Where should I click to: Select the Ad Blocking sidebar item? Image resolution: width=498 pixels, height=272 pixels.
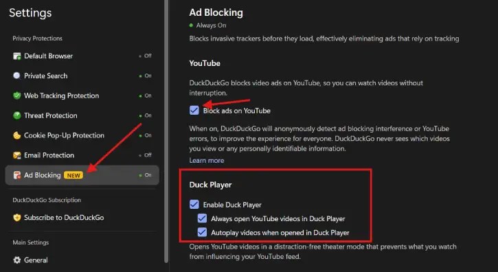[82, 175]
